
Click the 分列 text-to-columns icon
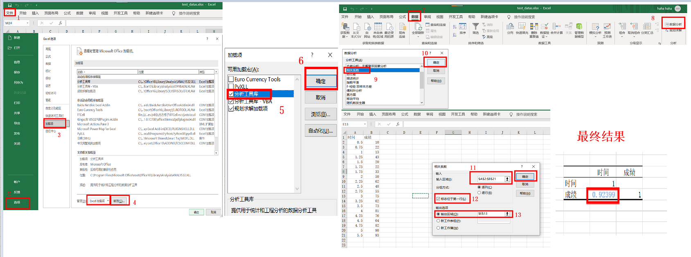(x=510, y=27)
